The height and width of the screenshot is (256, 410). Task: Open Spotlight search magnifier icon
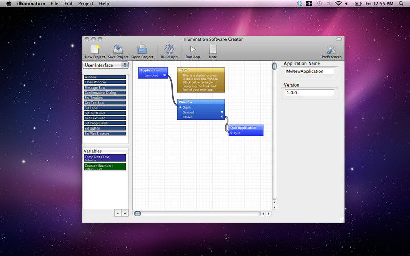[401, 4]
